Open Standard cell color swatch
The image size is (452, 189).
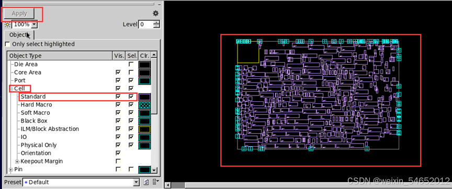pyautogui.click(x=145, y=97)
